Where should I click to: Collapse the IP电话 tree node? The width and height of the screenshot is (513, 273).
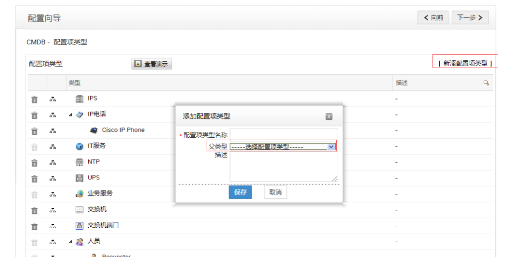(x=71, y=114)
